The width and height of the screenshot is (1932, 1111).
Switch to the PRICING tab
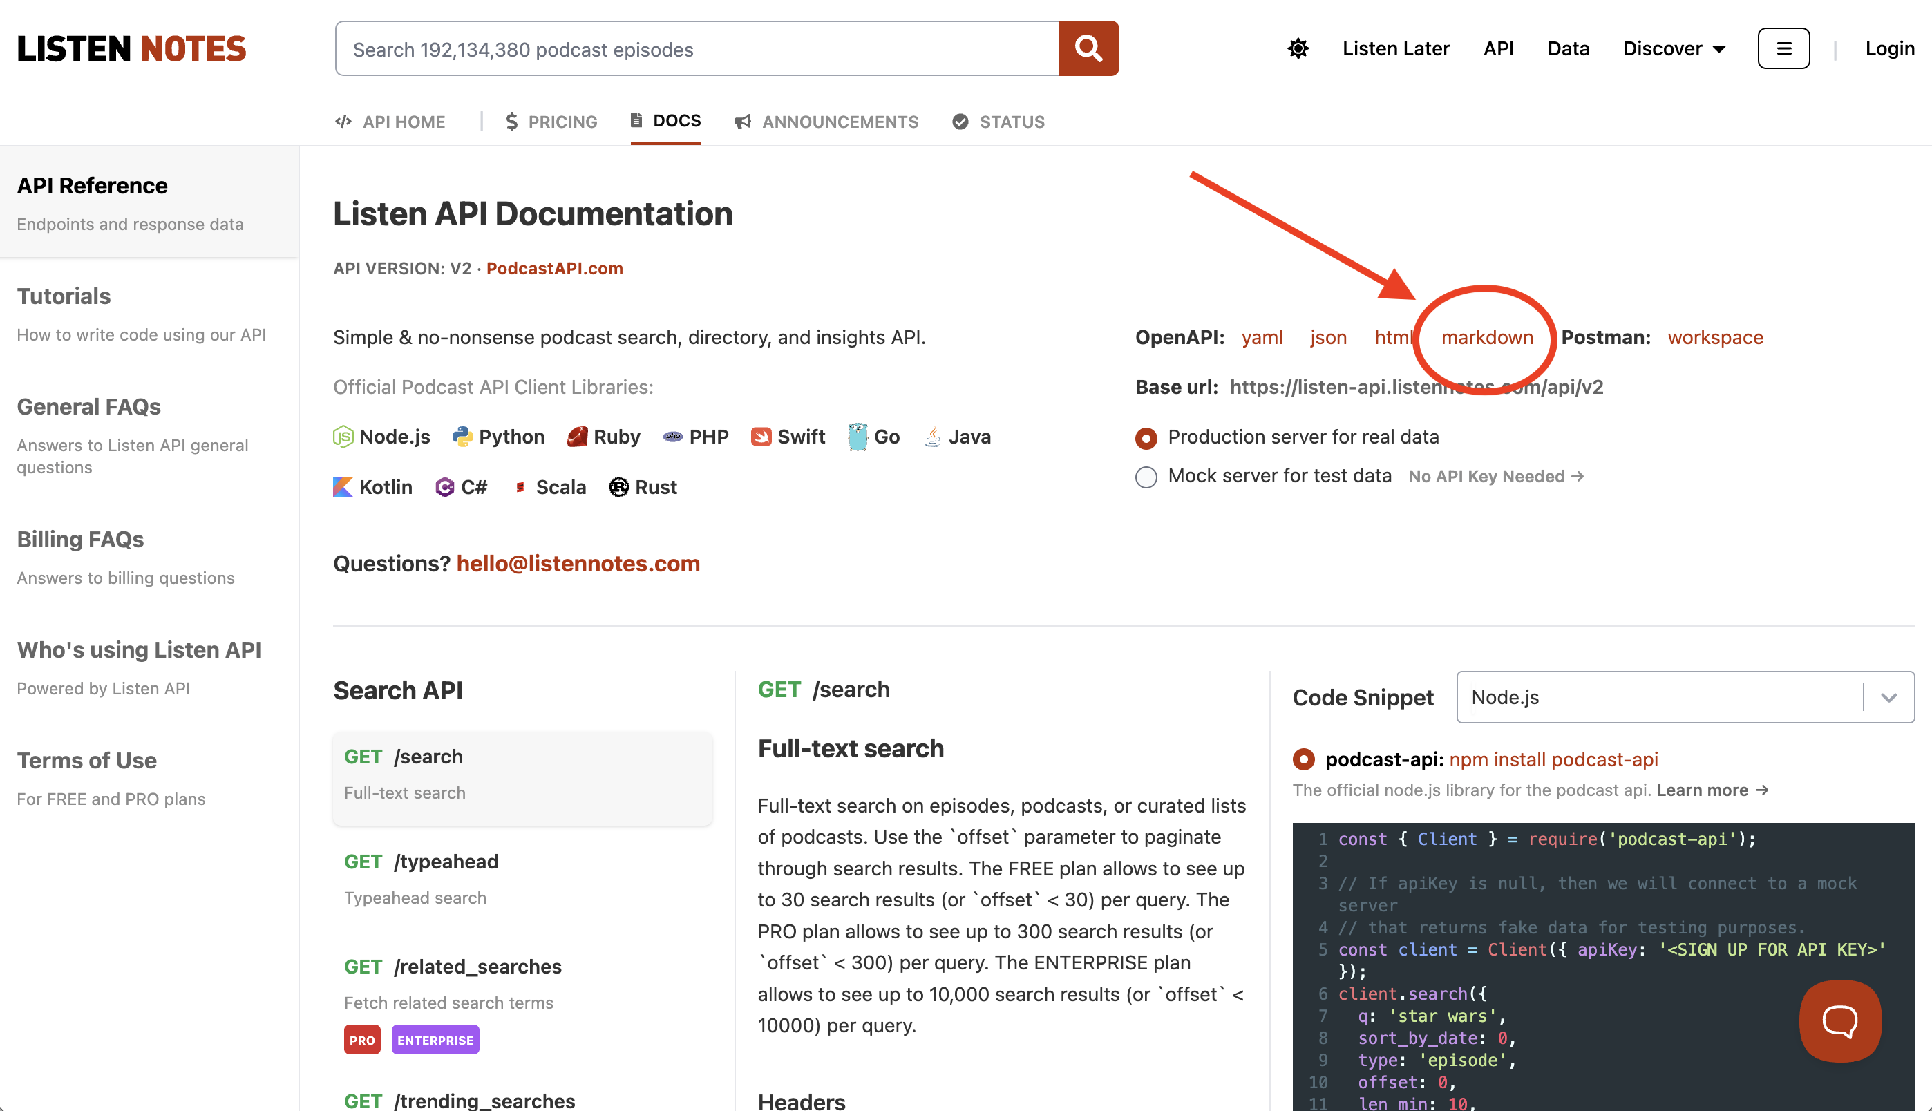[x=551, y=122]
